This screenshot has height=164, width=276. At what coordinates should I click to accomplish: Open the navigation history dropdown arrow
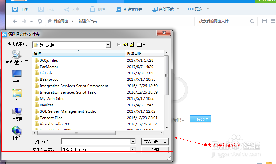tap(32, 22)
